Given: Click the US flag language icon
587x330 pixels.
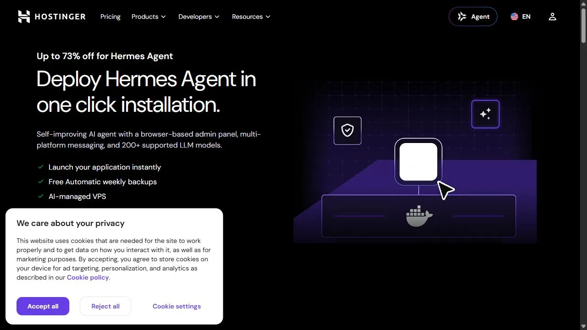Looking at the screenshot, I should [x=515, y=16].
